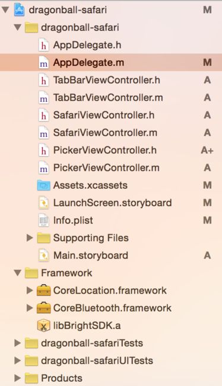The height and width of the screenshot is (386, 222).
Task: Click the dragonball-safari Xcode project icon
Action: click(x=19, y=10)
